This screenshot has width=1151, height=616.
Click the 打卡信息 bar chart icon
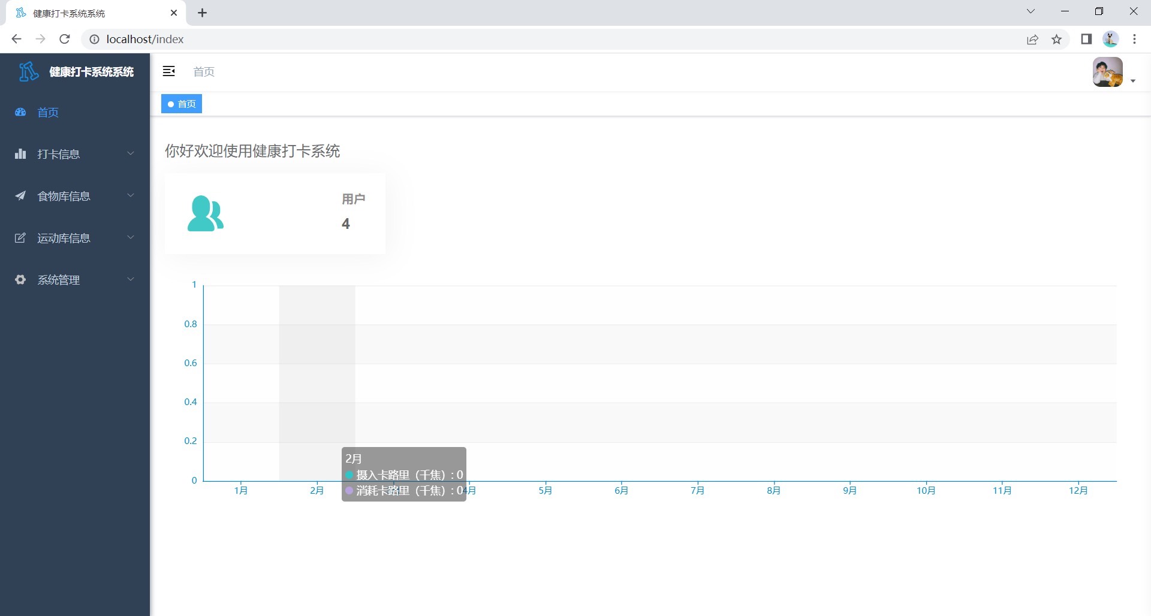(20, 154)
